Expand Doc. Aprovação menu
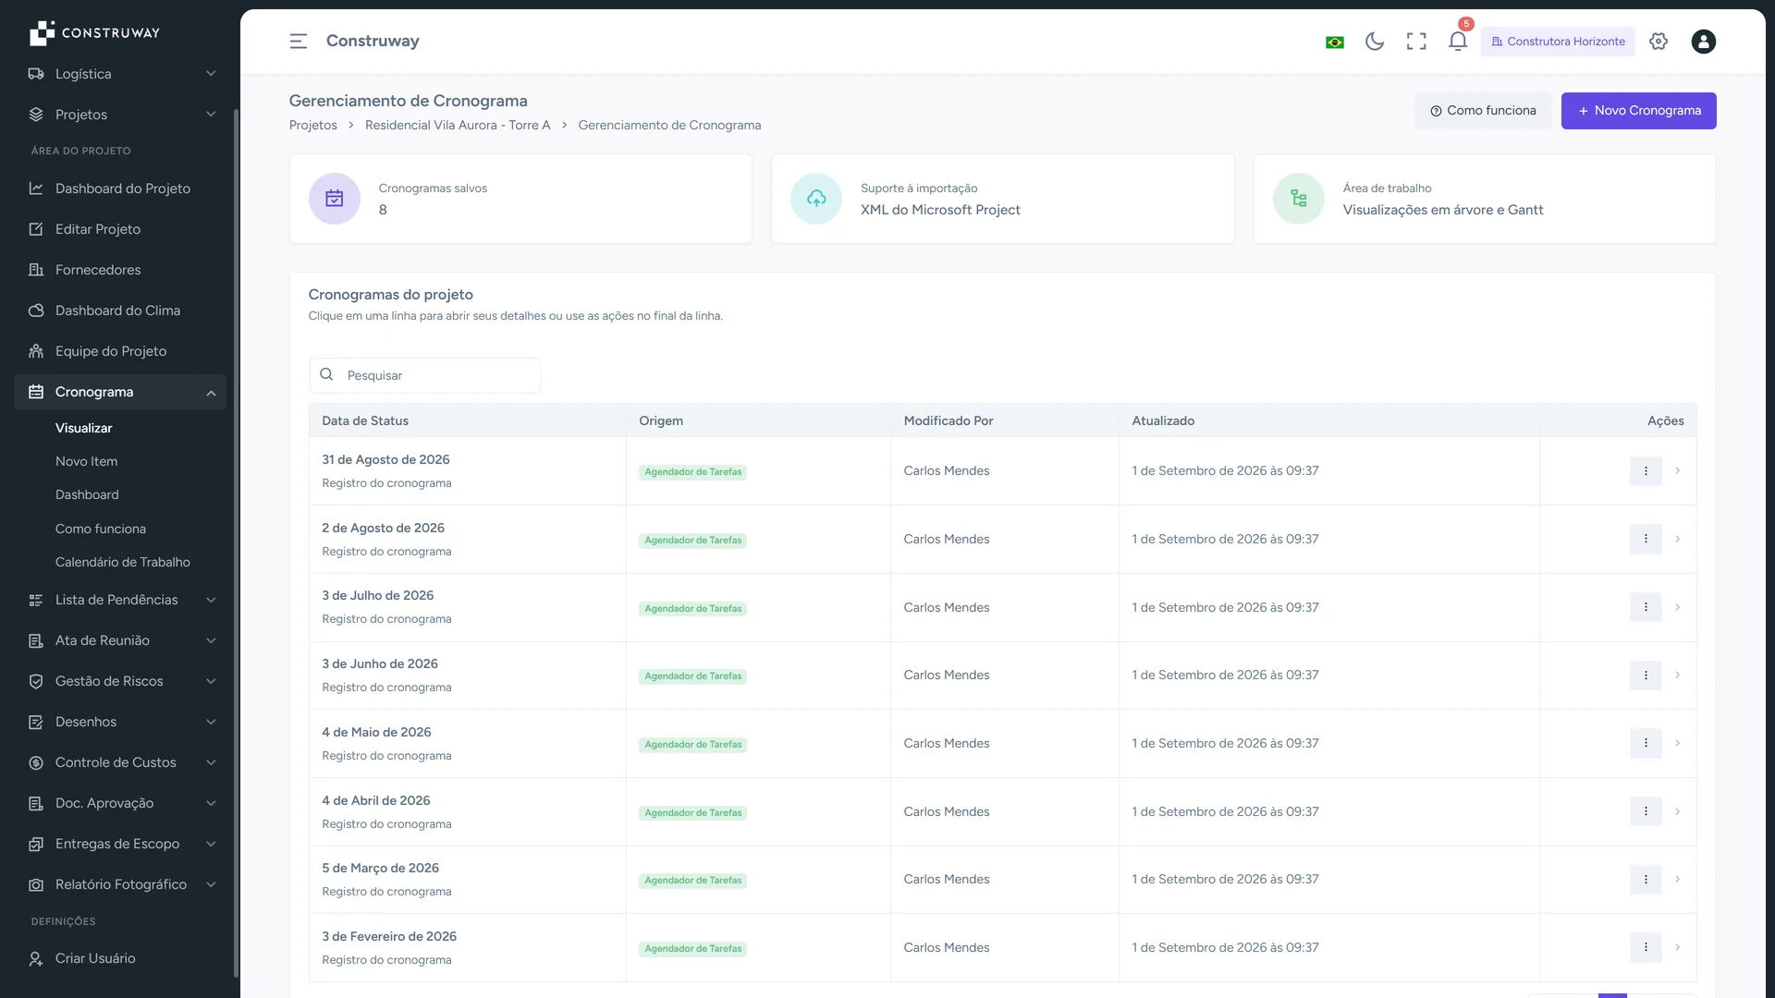This screenshot has height=998, width=1775. [x=120, y=803]
